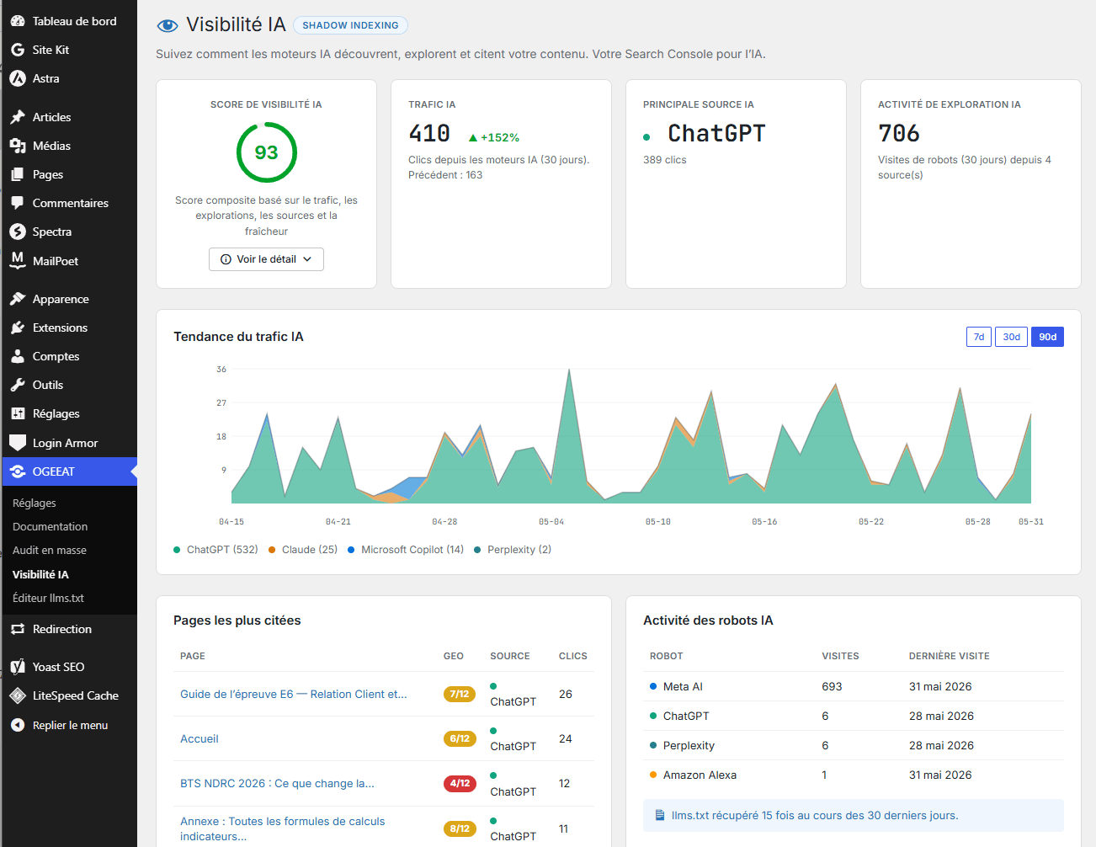Click the SHADOW INDEXING badge

(x=350, y=25)
